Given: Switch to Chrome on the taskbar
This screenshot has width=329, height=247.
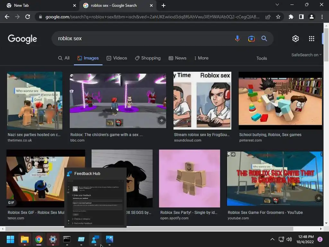Looking at the screenshot, I should click(39, 239).
